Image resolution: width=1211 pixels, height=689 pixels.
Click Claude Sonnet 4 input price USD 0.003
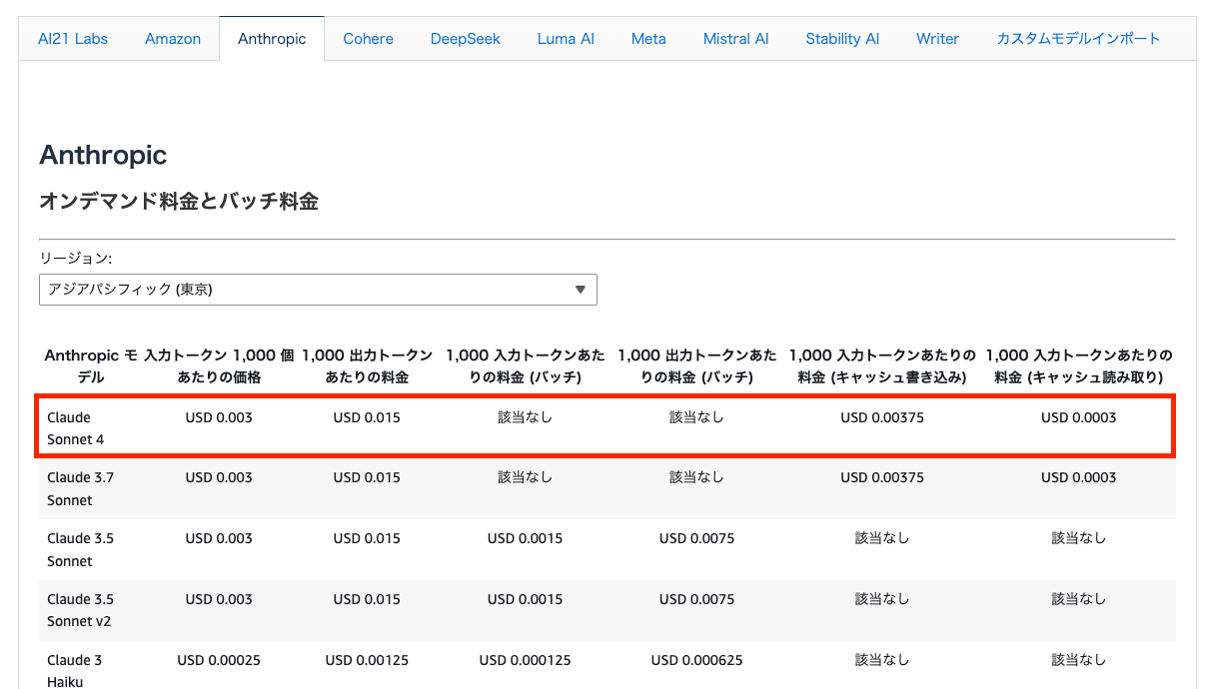coord(219,417)
